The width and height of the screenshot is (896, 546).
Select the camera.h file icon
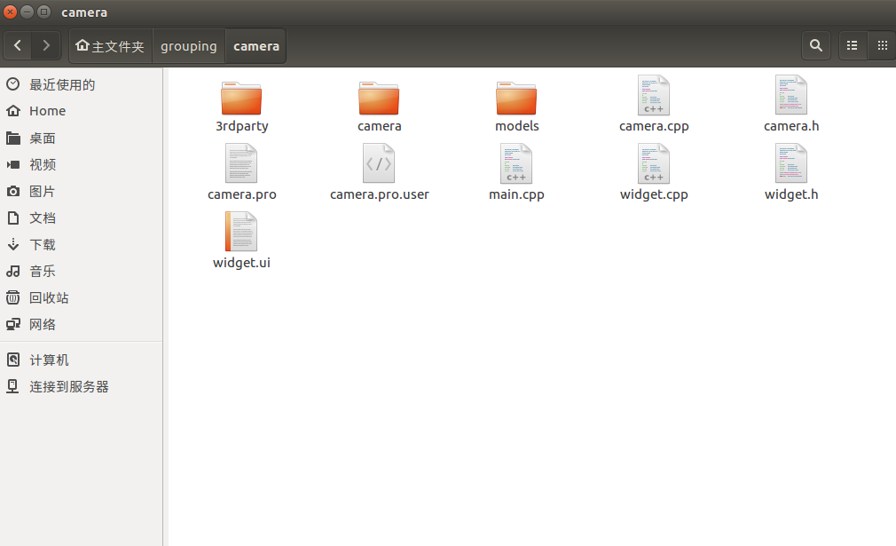coord(791,96)
